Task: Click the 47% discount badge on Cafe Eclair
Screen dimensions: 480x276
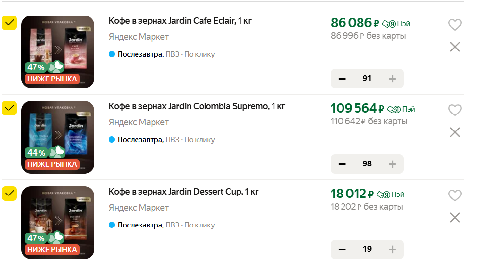Action: point(36,67)
